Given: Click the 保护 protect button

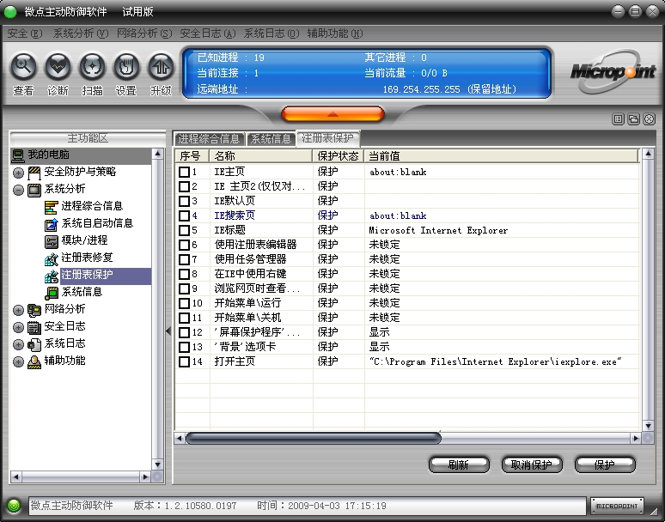Looking at the screenshot, I should [605, 464].
